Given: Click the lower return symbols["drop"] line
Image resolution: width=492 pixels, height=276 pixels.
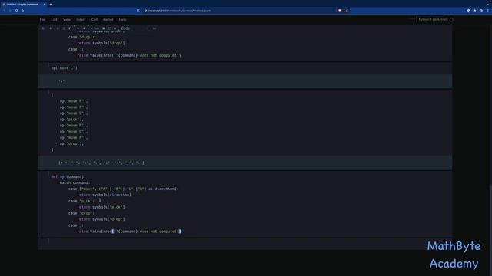Looking at the screenshot, I should point(101,219).
